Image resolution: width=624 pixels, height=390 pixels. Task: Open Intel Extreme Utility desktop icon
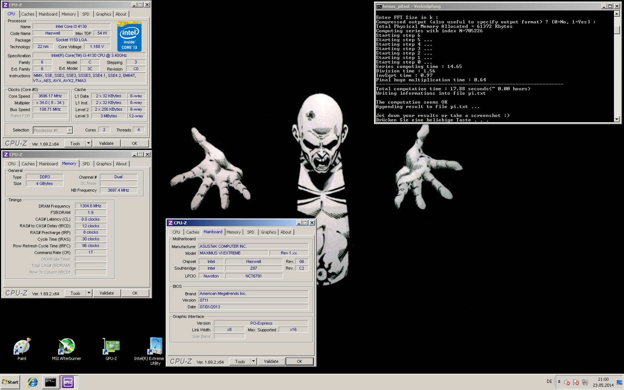click(x=155, y=351)
